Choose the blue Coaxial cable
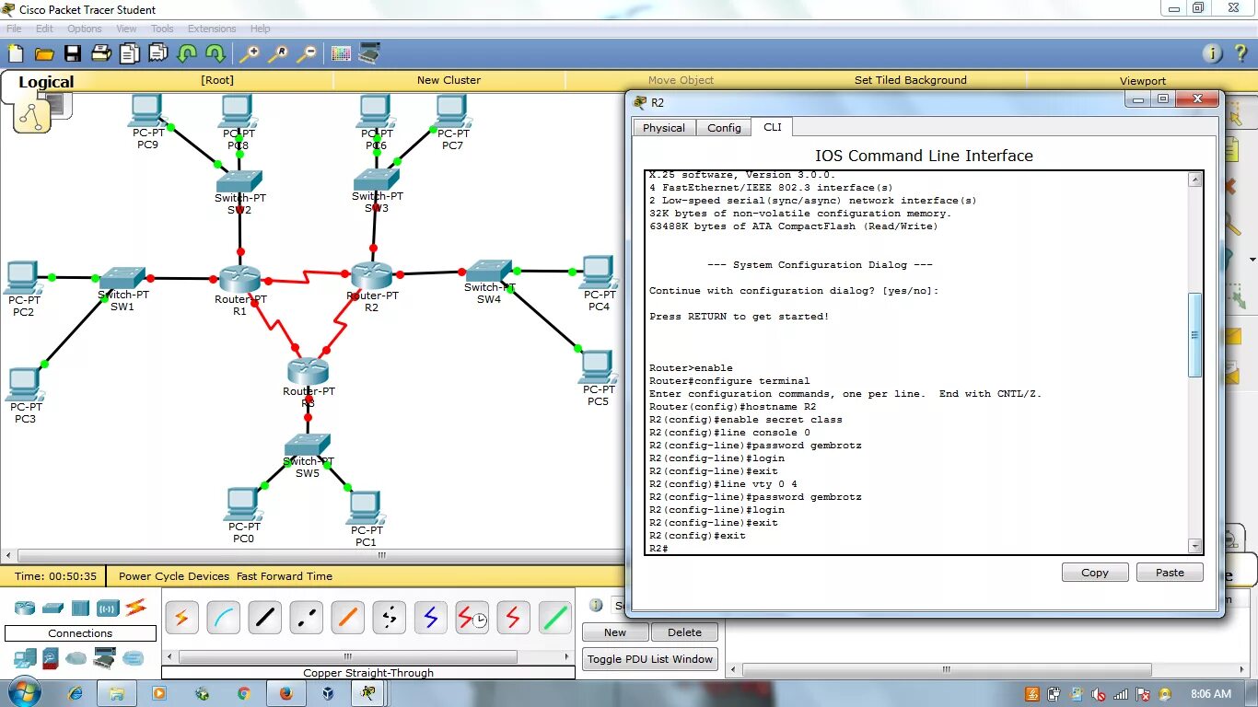Image resolution: width=1258 pixels, height=707 pixels. pyautogui.click(x=431, y=619)
